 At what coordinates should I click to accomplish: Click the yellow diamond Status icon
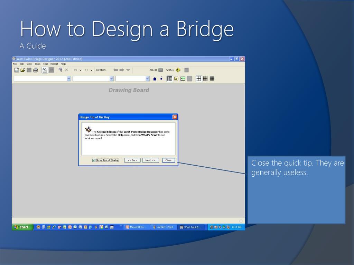click(178, 70)
